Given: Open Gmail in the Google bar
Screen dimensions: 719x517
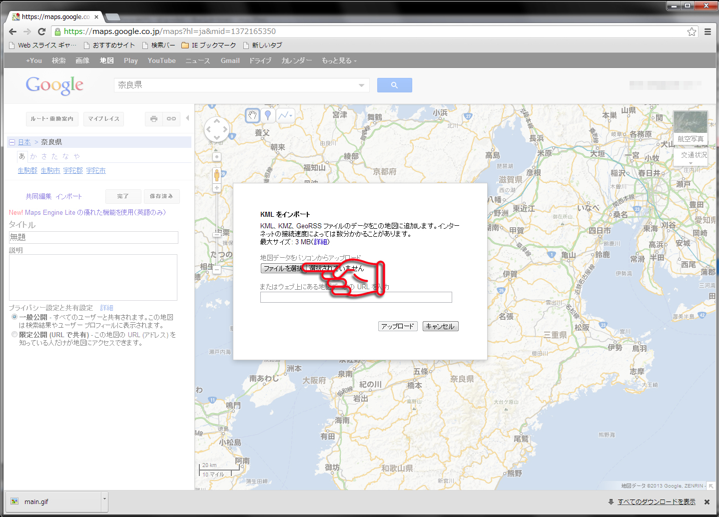Looking at the screenshot, I should (230, 60).
